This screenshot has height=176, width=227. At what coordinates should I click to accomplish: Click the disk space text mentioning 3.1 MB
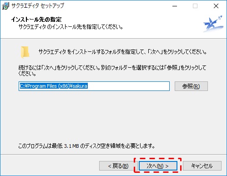(86, 146)
